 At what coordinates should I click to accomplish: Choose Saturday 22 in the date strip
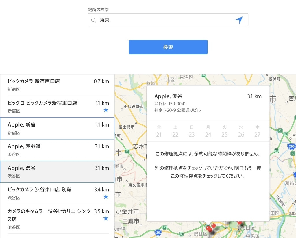point(175,131)
